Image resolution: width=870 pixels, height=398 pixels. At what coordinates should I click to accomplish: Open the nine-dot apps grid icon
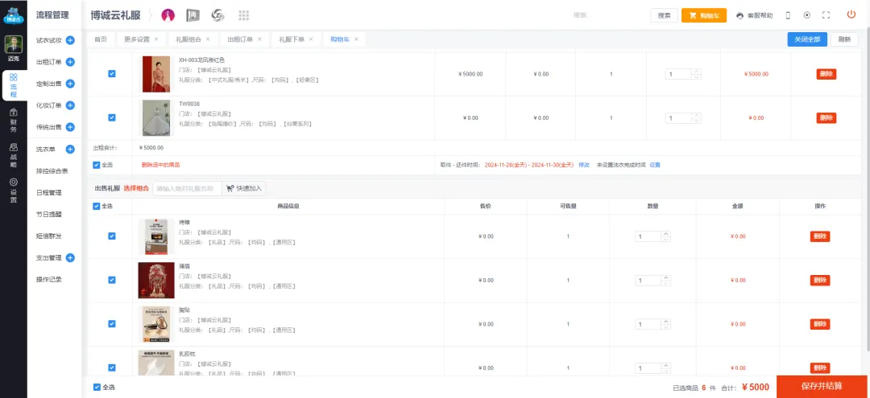(244, 15)
